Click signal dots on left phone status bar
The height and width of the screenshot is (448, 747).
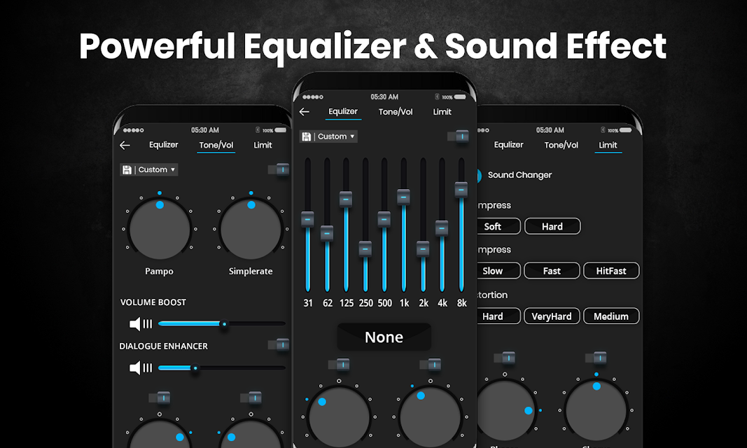click(134, 130)
